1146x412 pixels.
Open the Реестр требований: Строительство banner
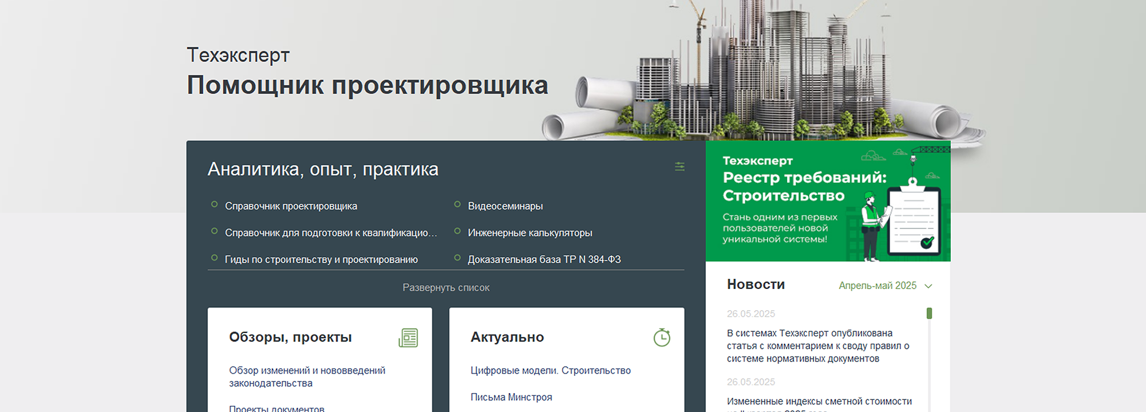tap(827, 201)
